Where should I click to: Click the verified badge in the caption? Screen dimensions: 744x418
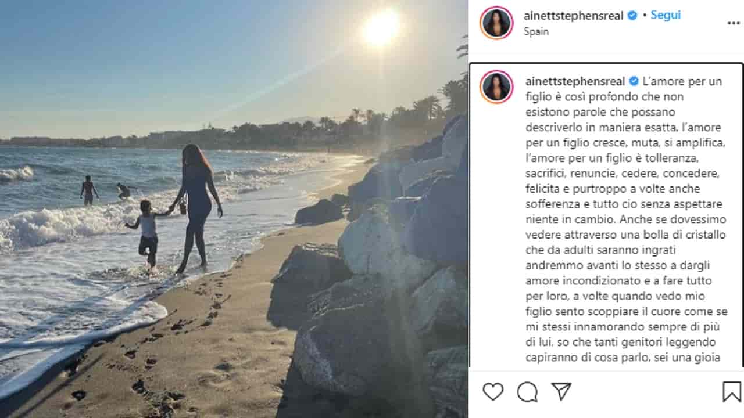click(x=634, y=81)
